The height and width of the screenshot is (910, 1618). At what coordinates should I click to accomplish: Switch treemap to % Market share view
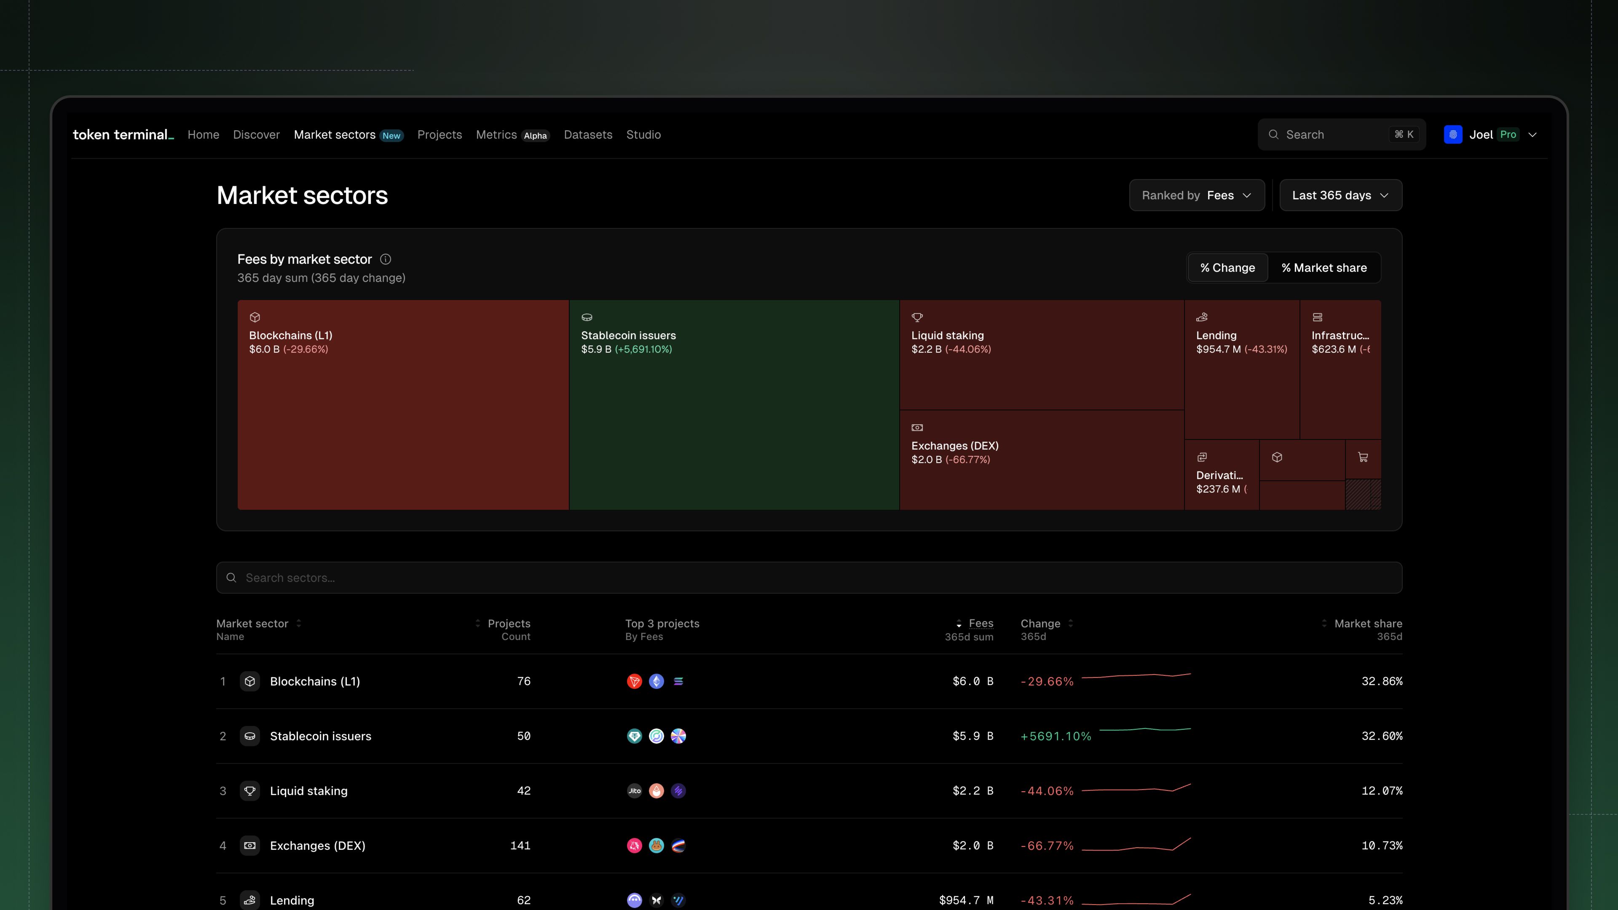click(1324, 268)
